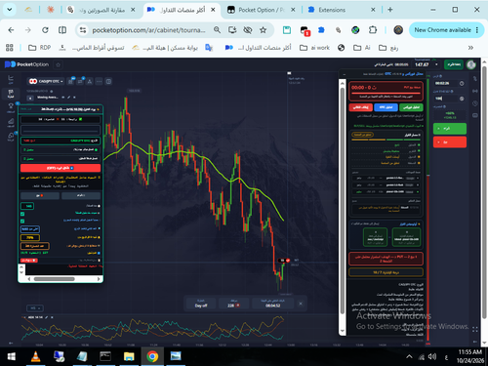This screenshot has width=488, height=366.
Task: Minimize the analyzer panel with dash button
Action: click(345, 74)
